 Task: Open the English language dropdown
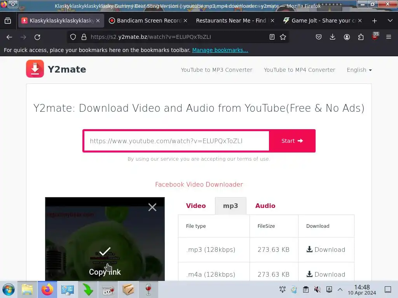(359, 70)
